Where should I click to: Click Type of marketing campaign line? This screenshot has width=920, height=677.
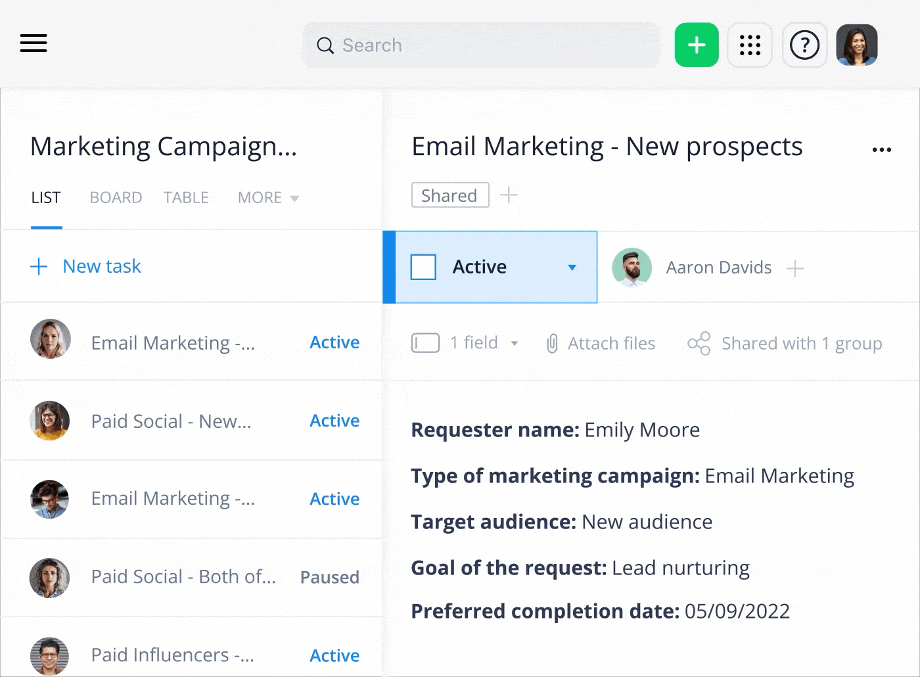coord(632,476)
